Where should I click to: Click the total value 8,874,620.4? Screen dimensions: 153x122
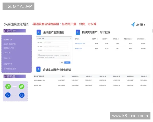pyautogui.click(x=61, y=85)
